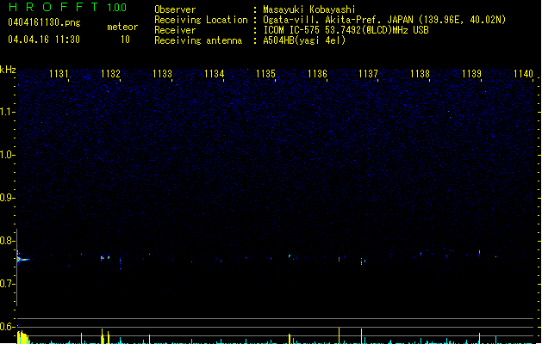The image size is (542, 344).
Task: Click time axis marker 1137
Action: [368, 74]
